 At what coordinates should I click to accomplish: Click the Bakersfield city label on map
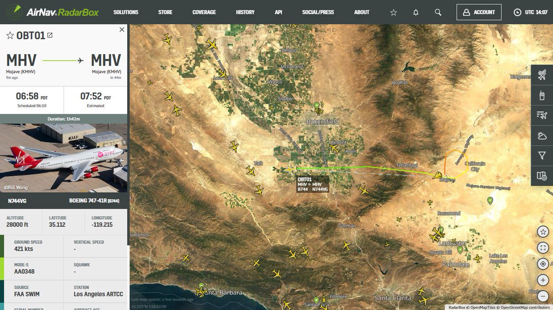click(323, 122)
